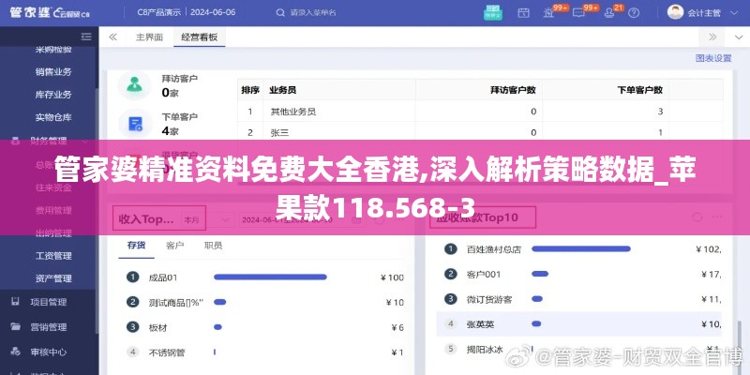The height and width of the screenshot is (375, 750).
Task: Click the 成品01 progress bar
Action: click(270, 277)
